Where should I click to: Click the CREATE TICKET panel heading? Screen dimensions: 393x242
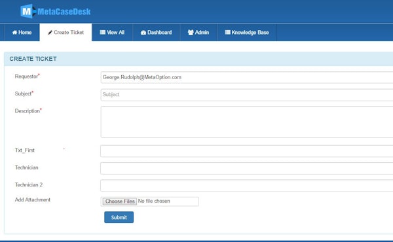click(33, 59)
